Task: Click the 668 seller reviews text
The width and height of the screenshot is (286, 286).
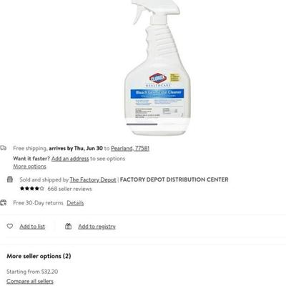Action: pos(69,189)
